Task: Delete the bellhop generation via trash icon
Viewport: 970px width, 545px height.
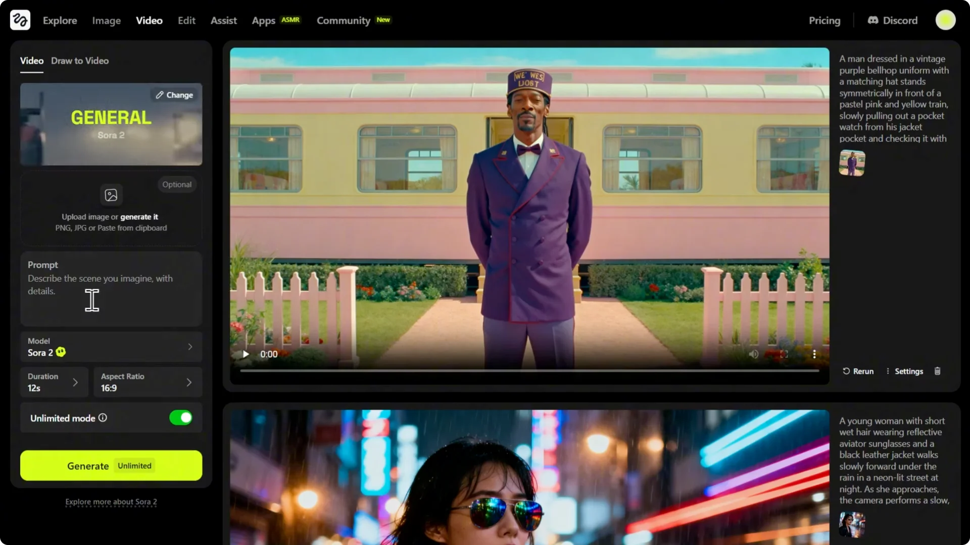Action: [x=937, y=371]
